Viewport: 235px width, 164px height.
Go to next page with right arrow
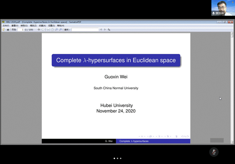(43, 30)
